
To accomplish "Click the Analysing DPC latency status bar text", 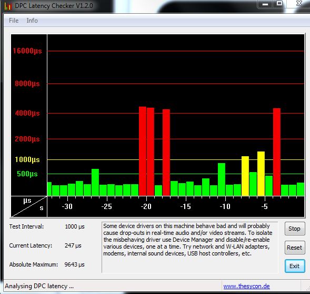I will [39, 286].
